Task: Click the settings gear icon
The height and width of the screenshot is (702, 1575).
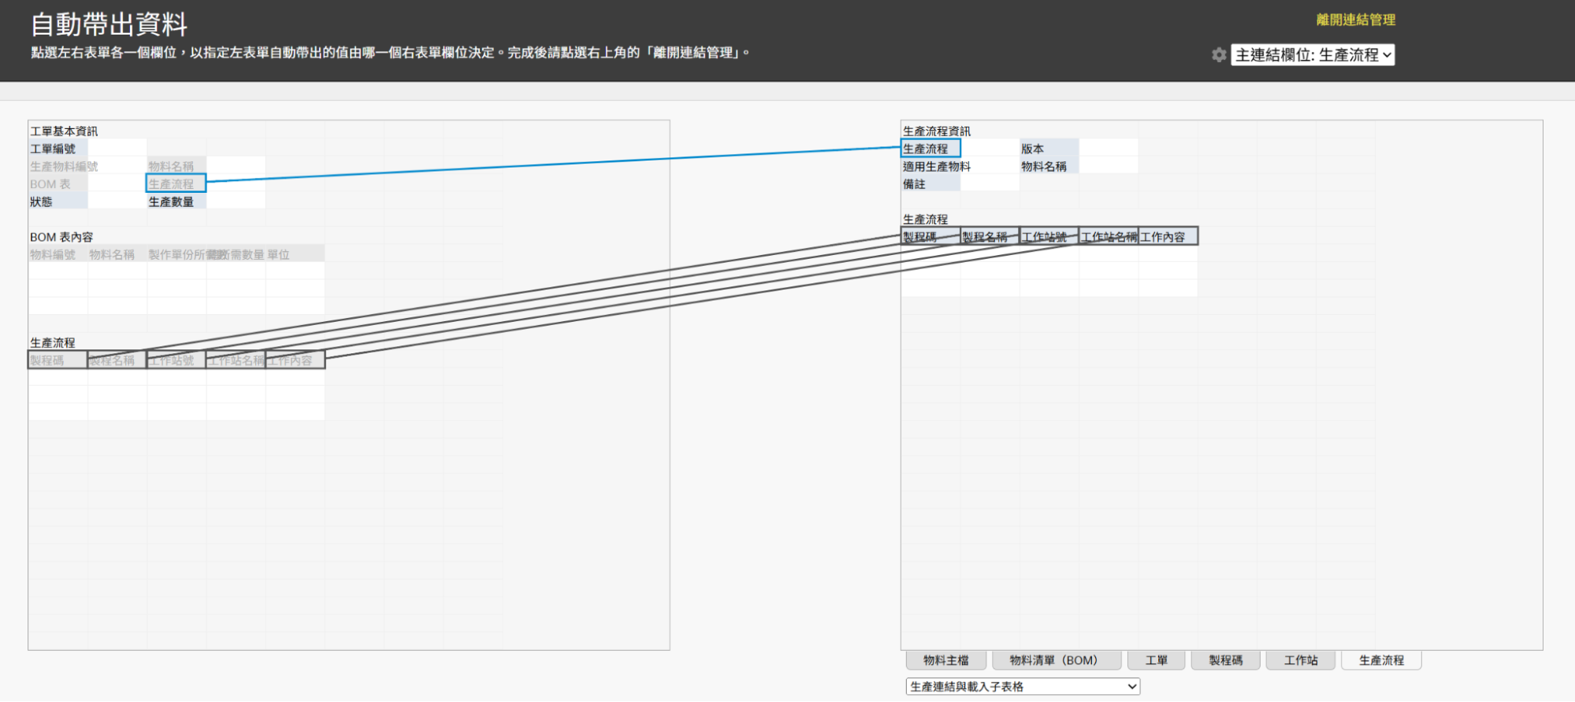Action: point(1219,55)
